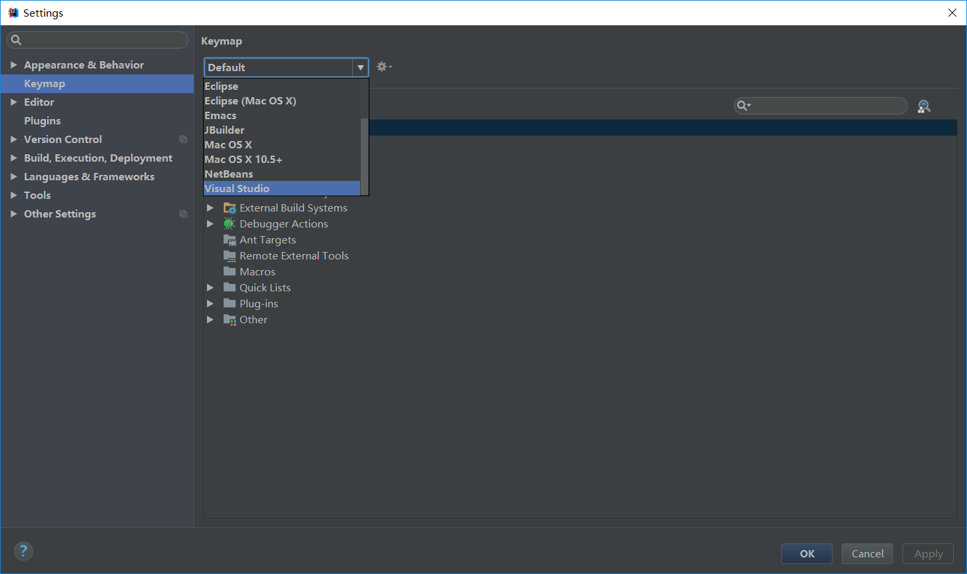
Task: Expand the Editor settings section
Action: tap(13, 102)
